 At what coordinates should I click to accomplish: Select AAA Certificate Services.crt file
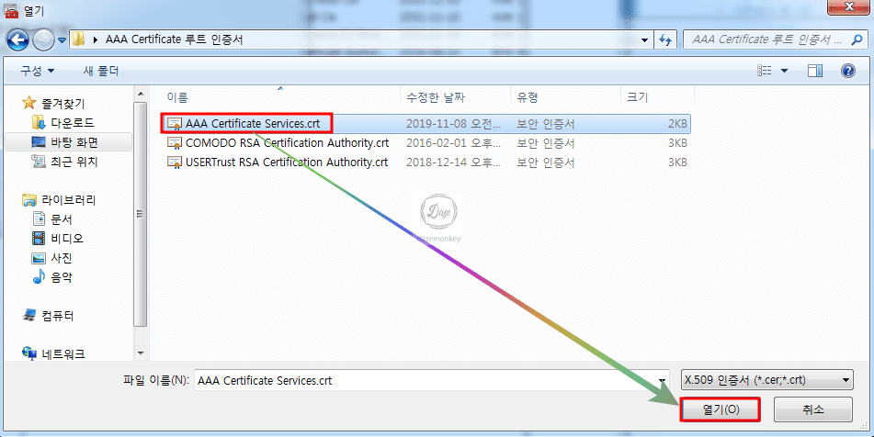pyautogui.click(x=426, y=124)
